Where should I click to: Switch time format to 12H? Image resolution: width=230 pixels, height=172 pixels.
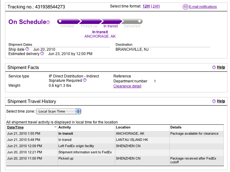tap(146, 6)
